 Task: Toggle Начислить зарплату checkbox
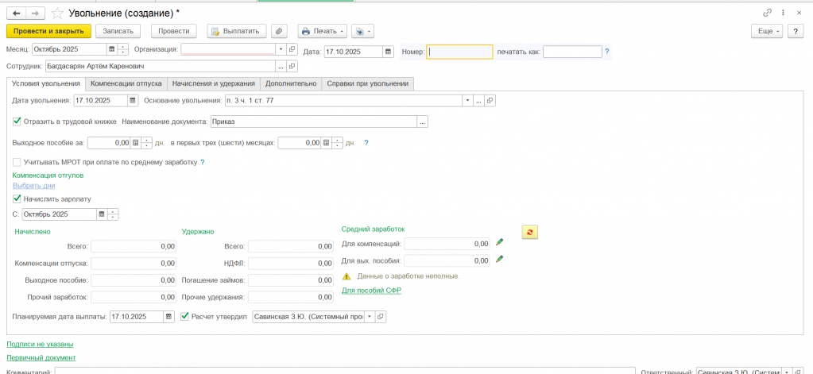point(17,199)
